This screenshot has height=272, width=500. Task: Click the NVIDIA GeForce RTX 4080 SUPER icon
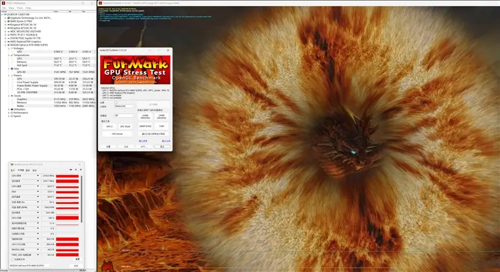click(x=8, y=45)
